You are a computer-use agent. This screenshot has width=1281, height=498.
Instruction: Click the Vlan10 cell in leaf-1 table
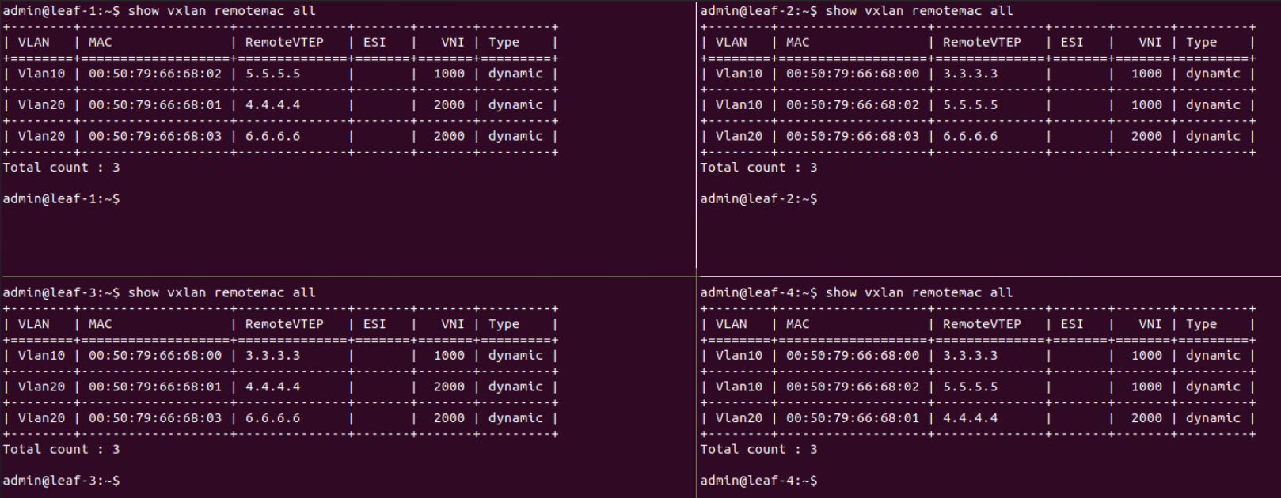point(42,74)
